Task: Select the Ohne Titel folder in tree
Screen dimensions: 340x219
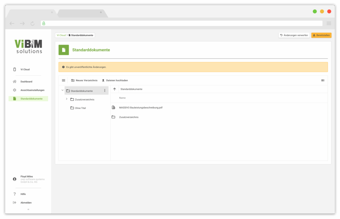Action: pyautogui.click(x=80, y=108)
